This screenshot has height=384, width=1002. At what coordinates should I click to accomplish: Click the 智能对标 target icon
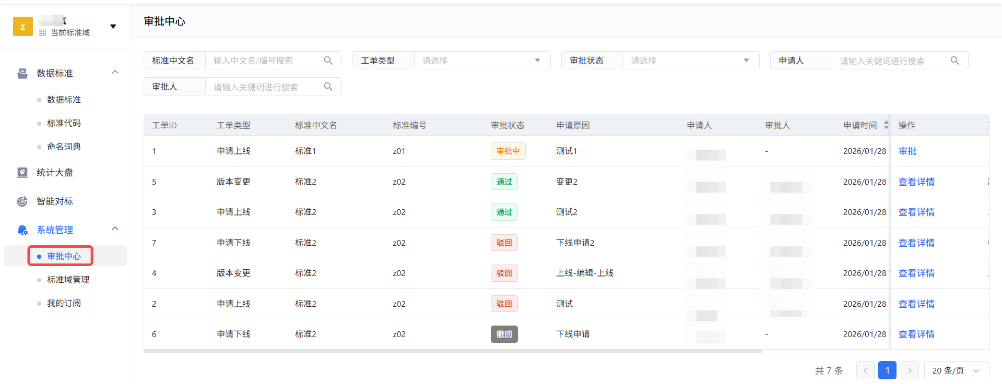[x=22, y=201]
